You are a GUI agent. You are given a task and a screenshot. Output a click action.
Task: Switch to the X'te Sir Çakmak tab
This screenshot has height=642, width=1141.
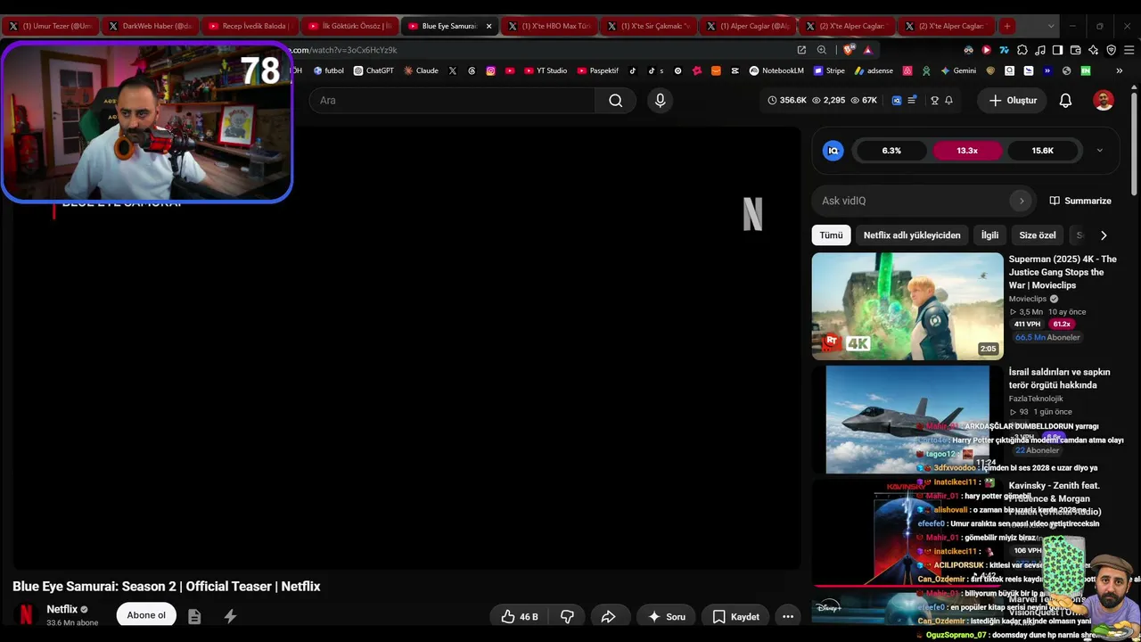tap(650, 26)
